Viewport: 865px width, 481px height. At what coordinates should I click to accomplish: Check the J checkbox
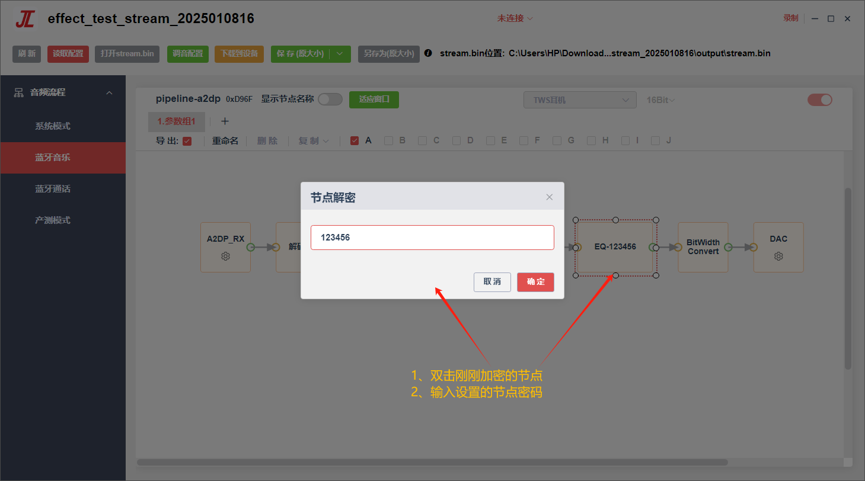655,141
